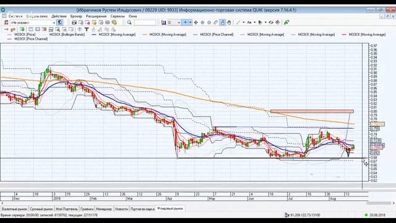Select the Фондовый рынок tab
This screenshot has width=396, height=223.
pos(170,209)
